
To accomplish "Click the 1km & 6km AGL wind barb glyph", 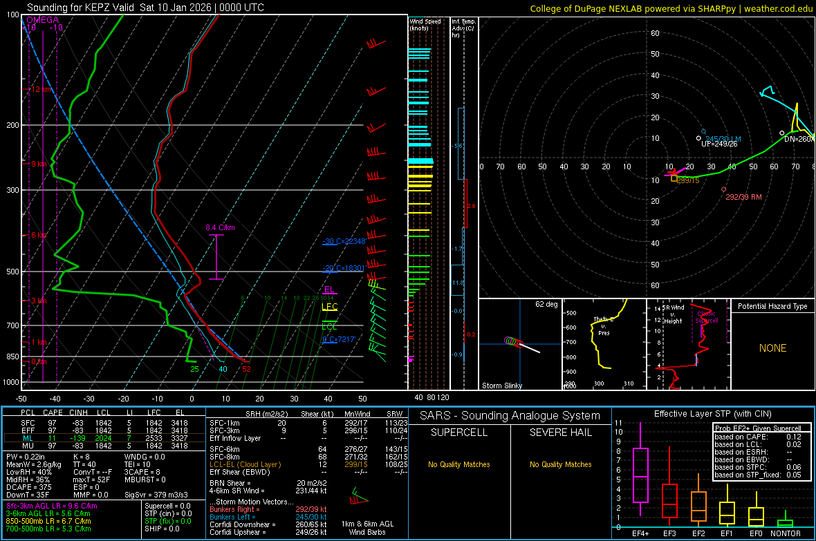I will click(359, 497).
